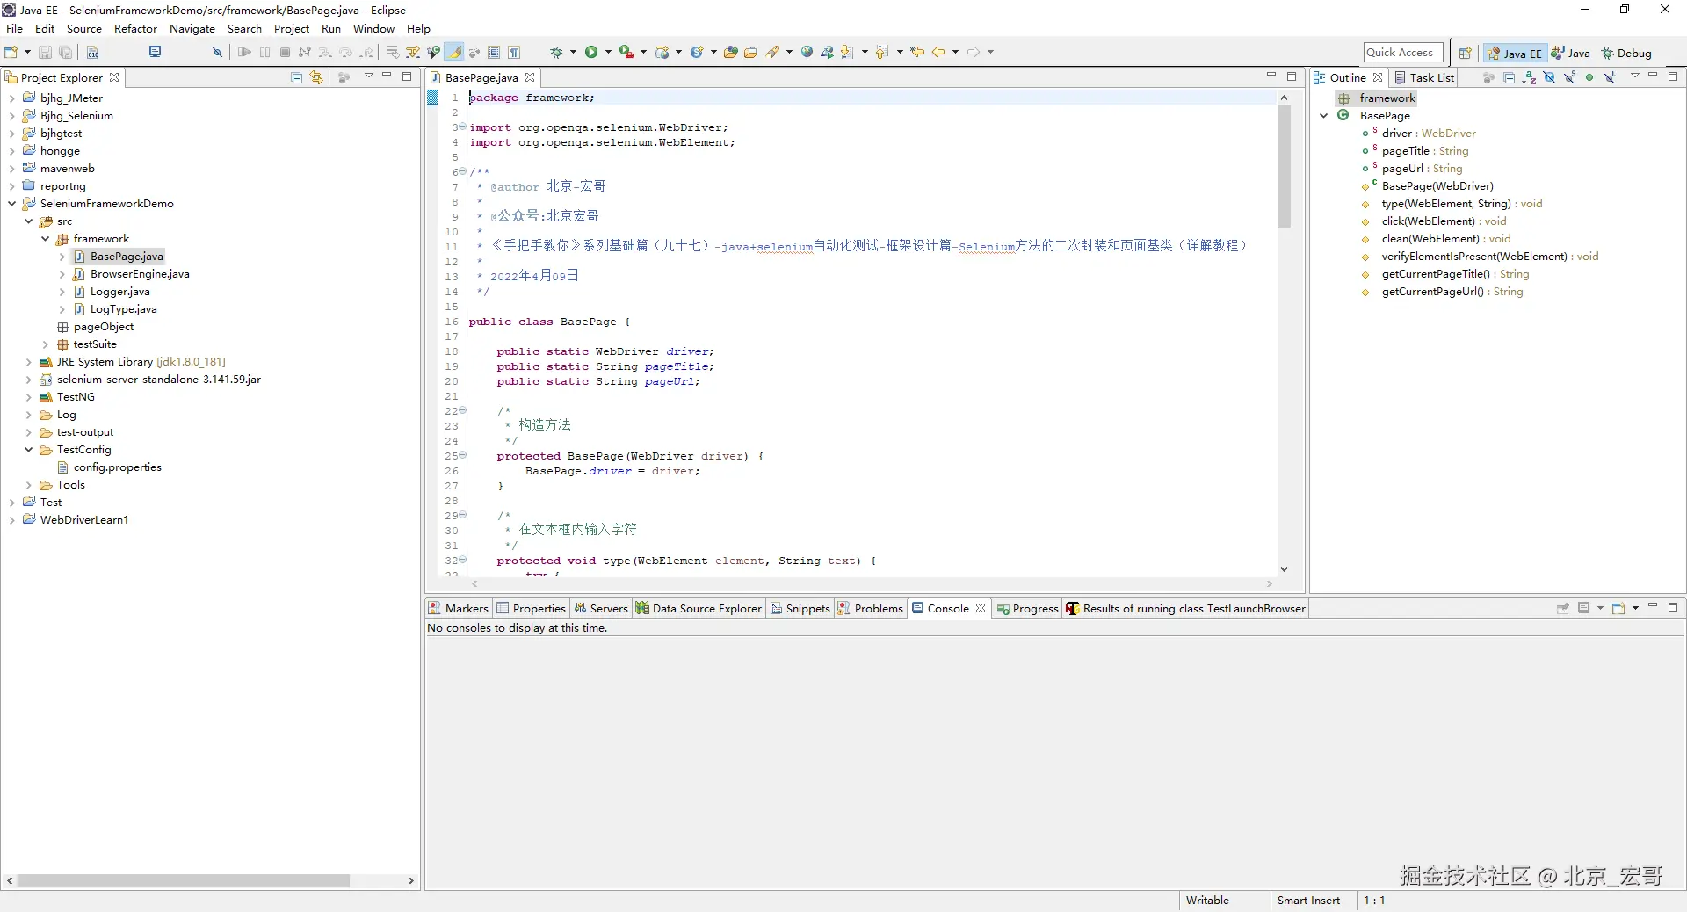Click the Show Whitespace Characters pilcrow icon
1687x912 pixels.
[514, 53]
